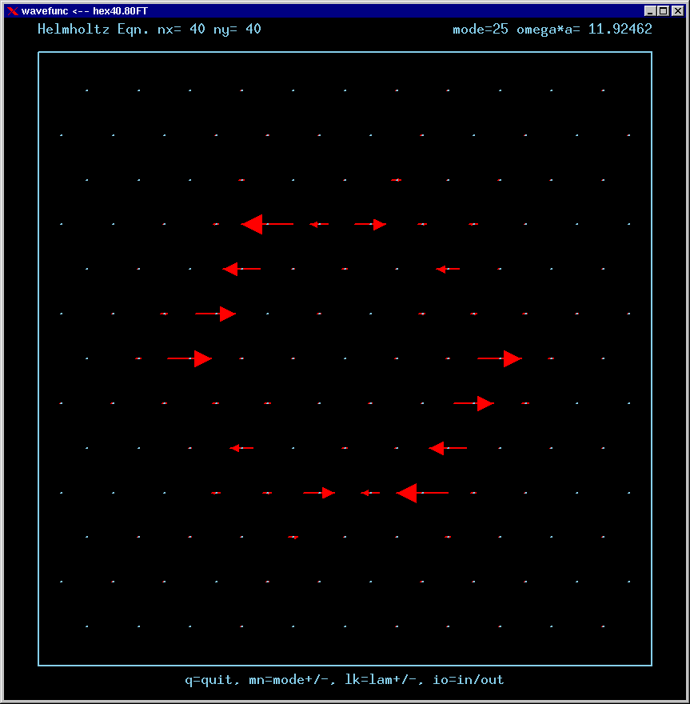Click the window title 'wavefunc <-- hex40.80FT'
The image size is (690, 704).
(84, 10)
